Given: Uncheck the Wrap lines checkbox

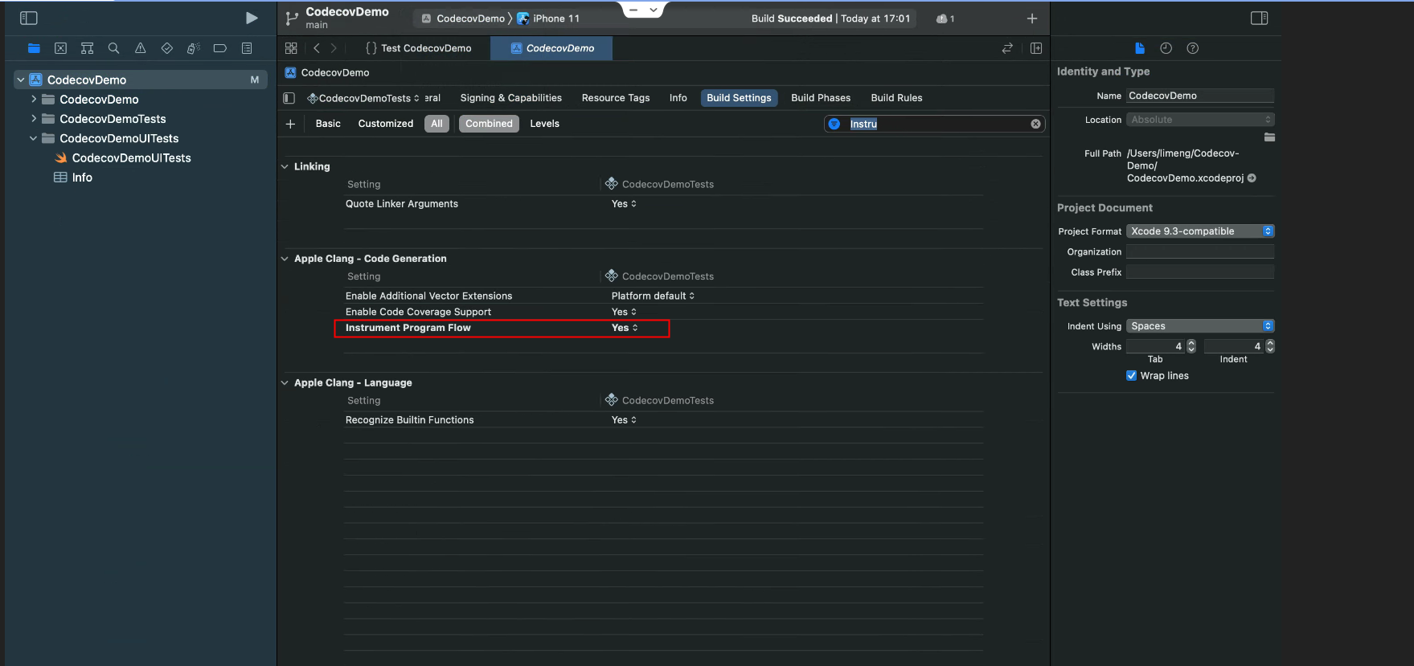Looking at the screenshot, I should pyautogui.click(x=1131, y=376).
